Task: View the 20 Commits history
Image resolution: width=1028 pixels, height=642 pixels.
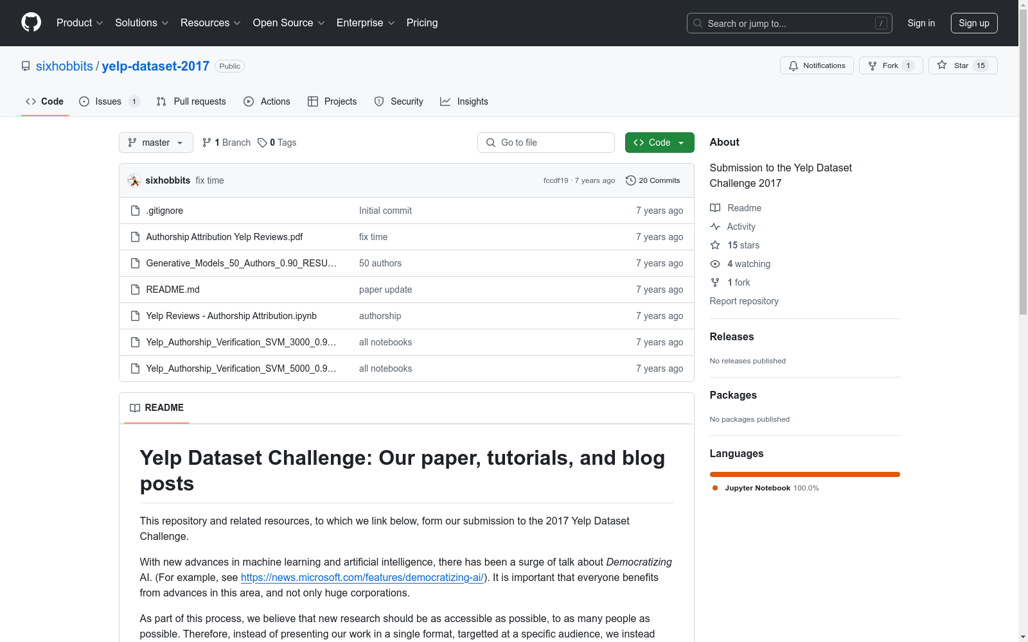Action: [653, 180]
